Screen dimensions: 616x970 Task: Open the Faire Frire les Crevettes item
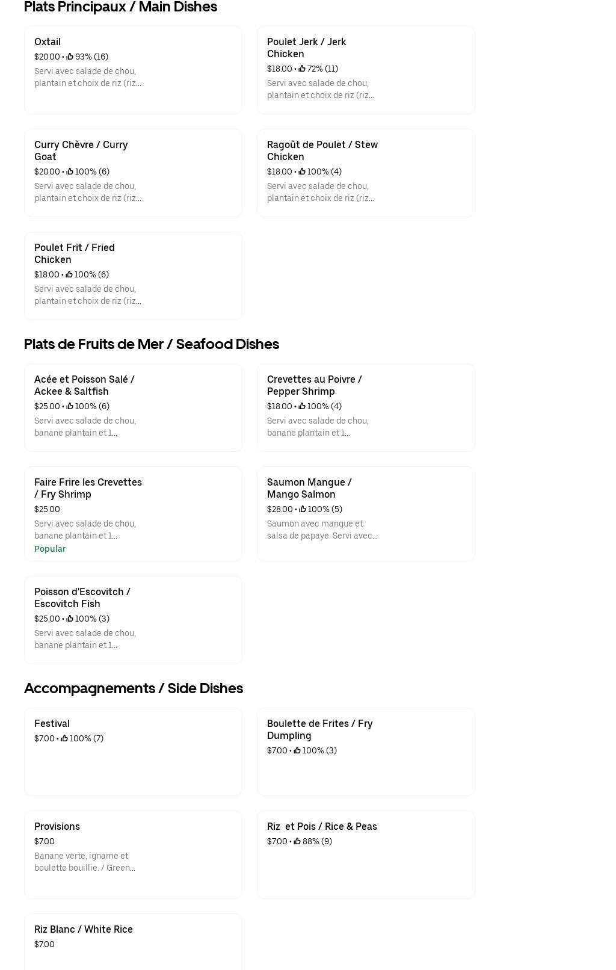click(88, 488)
